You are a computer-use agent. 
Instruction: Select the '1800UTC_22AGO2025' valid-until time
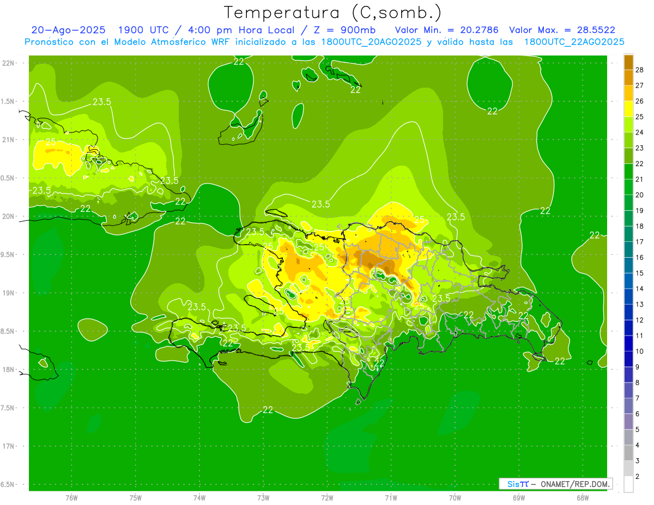click(x=574, y=42)
